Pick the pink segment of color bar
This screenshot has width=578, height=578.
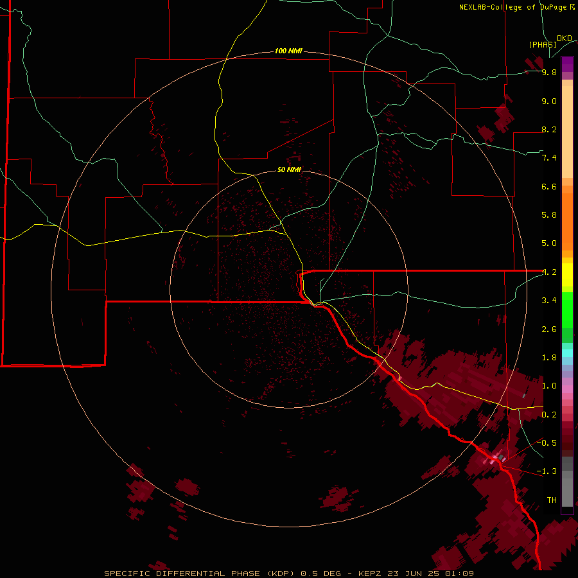[567, 389]
